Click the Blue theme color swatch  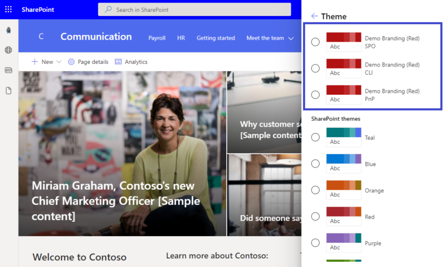pos(343,159)
